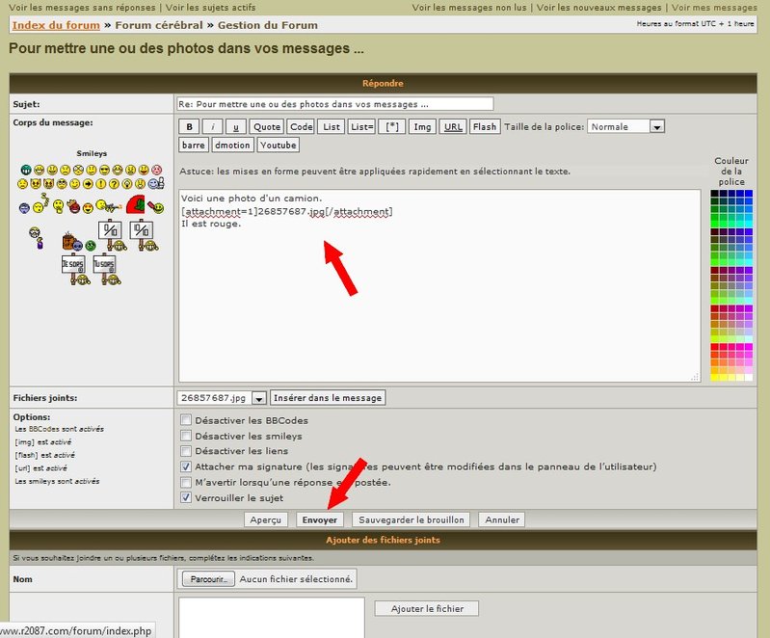The image size is (770, 638).
Task: Click into the Sujet text field
Action: click(x=334, y=103)
